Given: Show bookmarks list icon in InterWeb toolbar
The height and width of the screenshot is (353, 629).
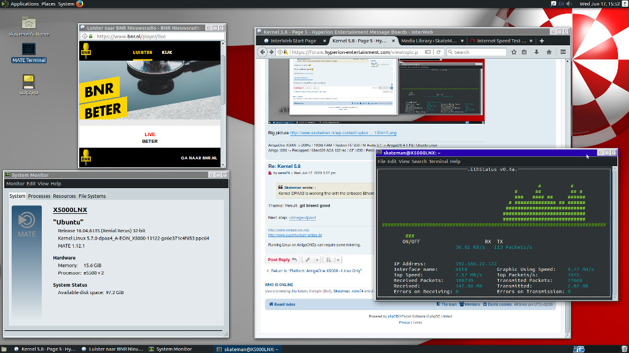Looking at the screenshot, I should click(525, 52).
